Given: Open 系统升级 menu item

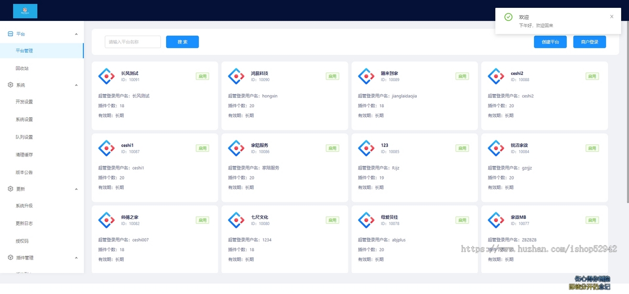Looking at the screenshot, I should coord(42,206).
